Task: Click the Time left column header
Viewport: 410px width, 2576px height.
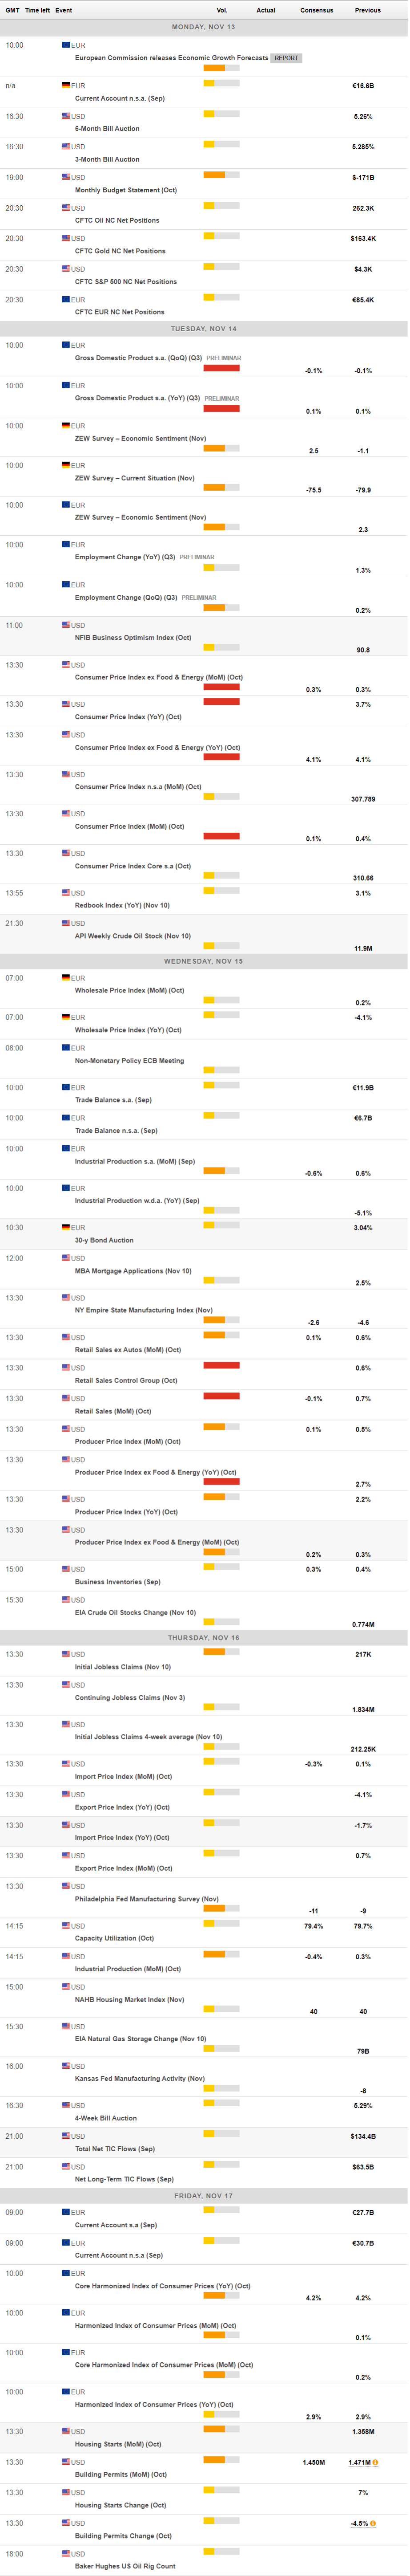Action: 37,10
